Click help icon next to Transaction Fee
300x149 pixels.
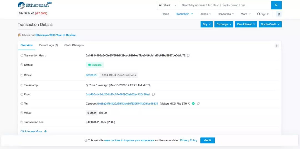pyautogui.click(x=22, y=122)
